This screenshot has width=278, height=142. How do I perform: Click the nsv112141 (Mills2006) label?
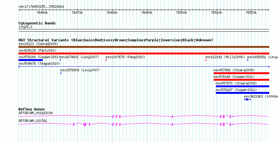tap(225, 57)
